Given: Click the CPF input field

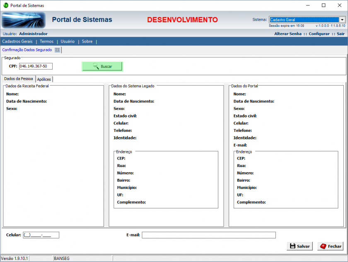Looking at the screenshot, I should pos(36,66).
